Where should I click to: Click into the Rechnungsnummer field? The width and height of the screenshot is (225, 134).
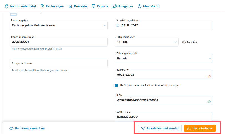tap(59, 42)
